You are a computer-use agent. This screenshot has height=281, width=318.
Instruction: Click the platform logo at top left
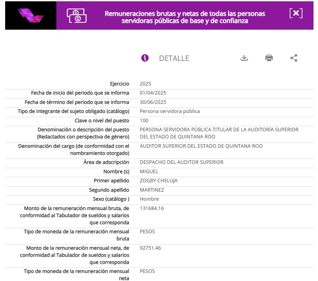(31, 15)
